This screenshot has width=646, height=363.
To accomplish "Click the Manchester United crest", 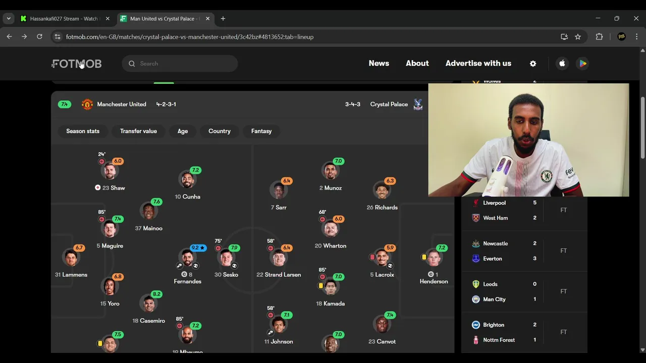I will pyautogui.click(x=87, y=104).
